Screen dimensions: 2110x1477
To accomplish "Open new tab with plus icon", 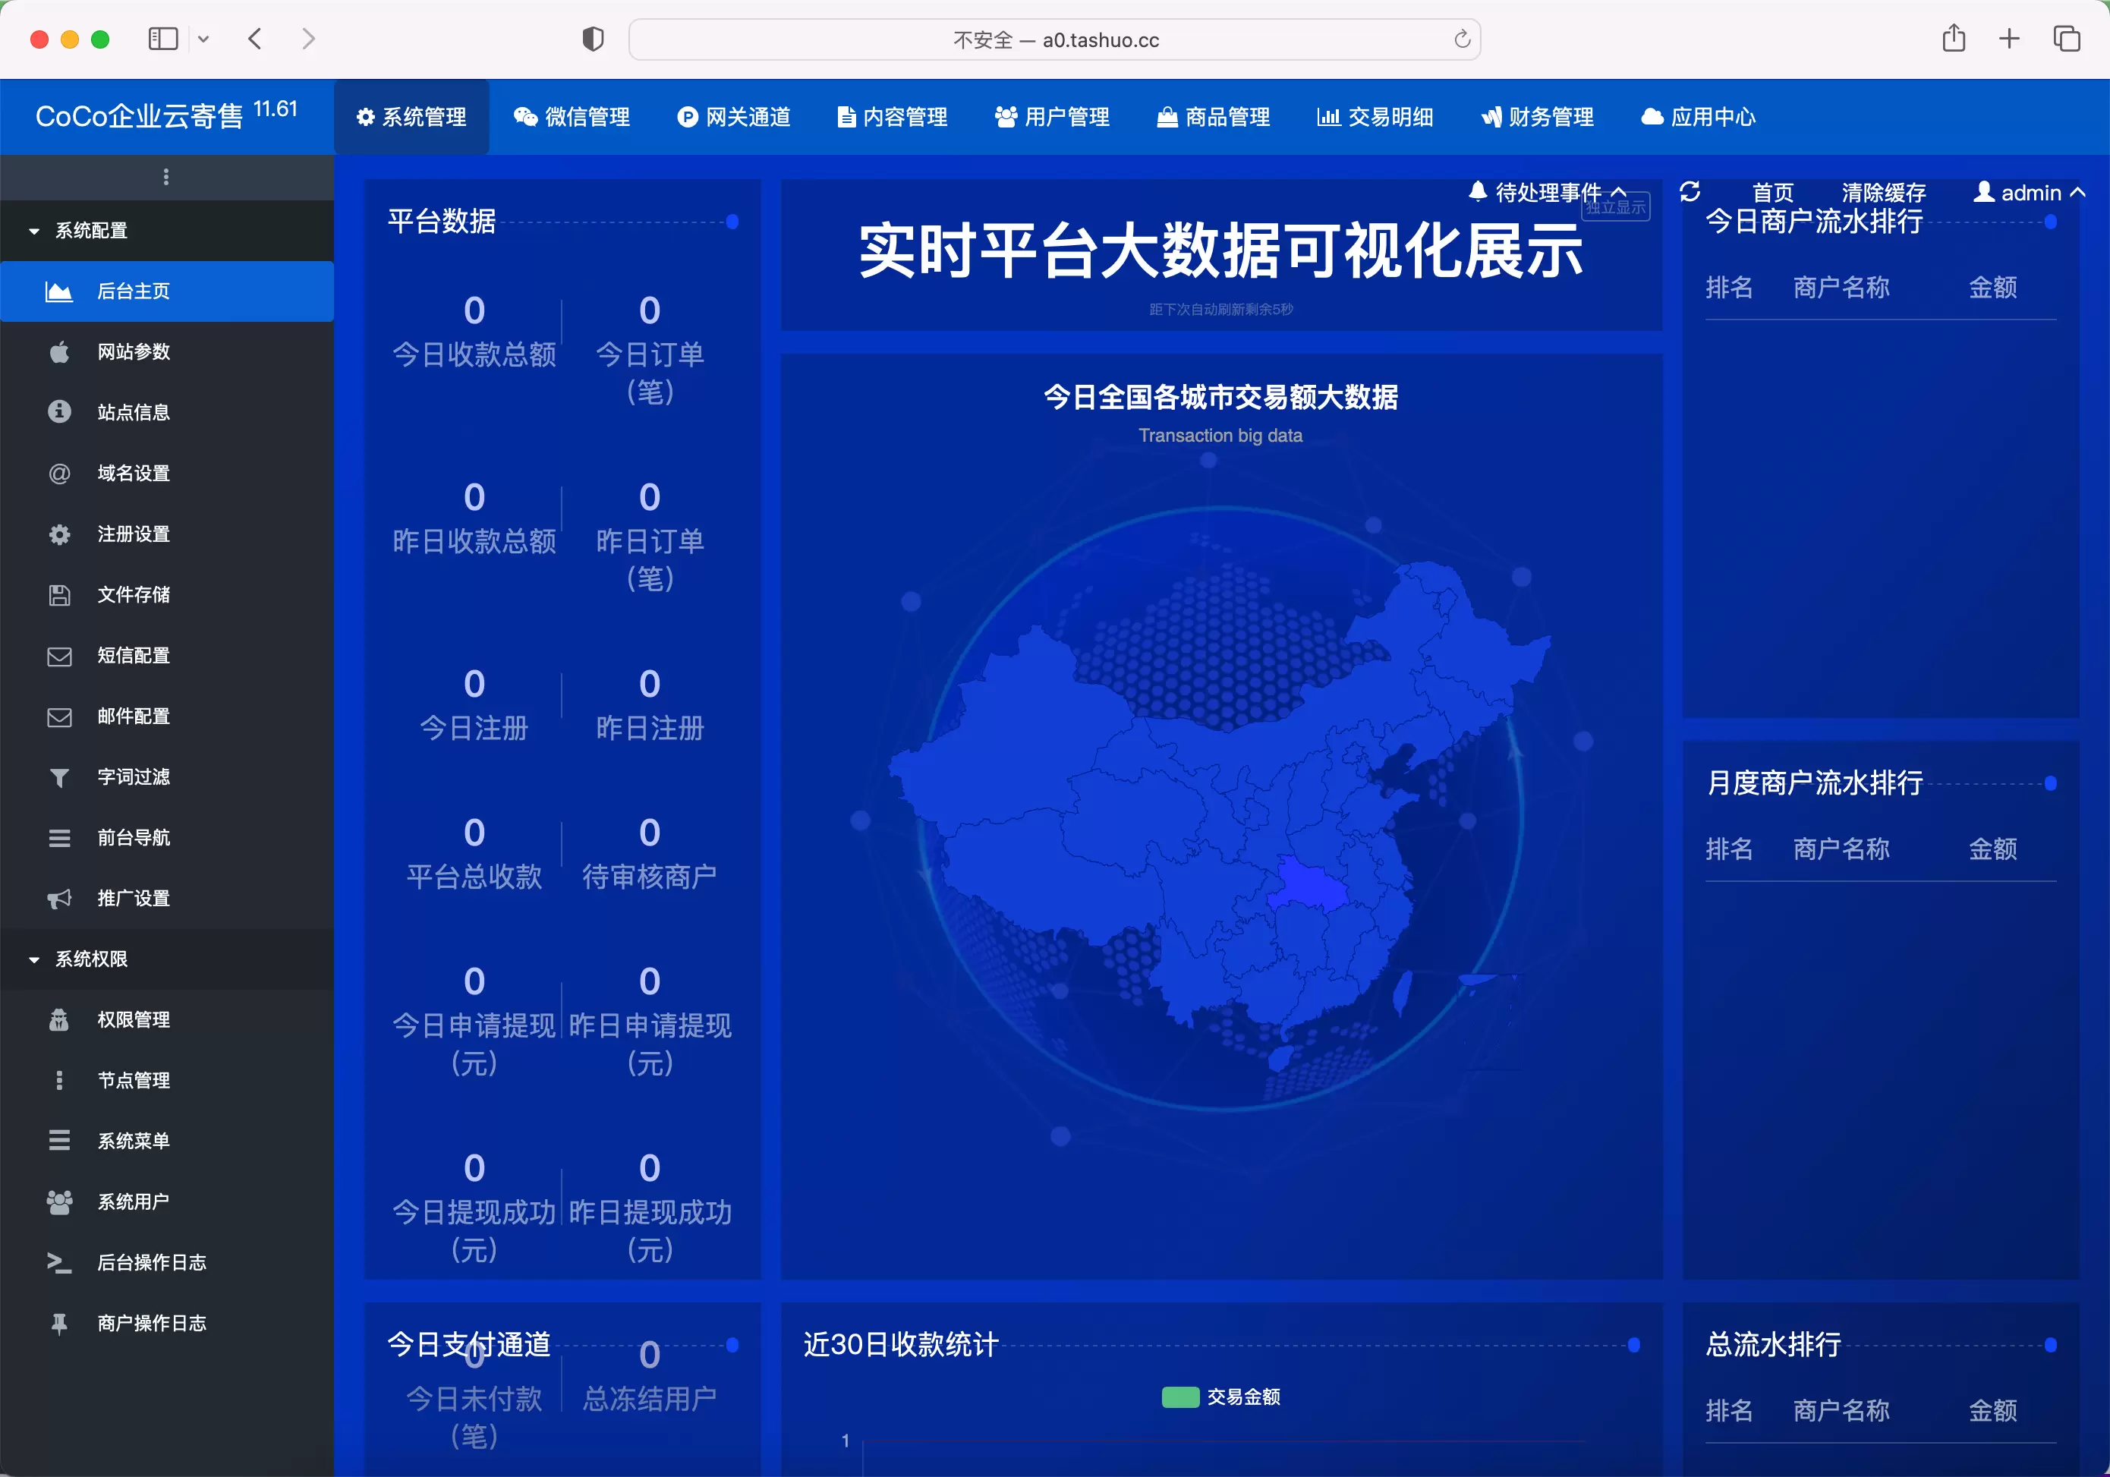I will [2009, 39].
